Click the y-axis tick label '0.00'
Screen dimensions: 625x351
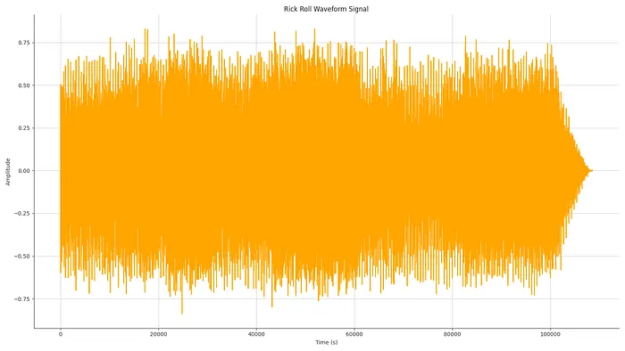24,171
